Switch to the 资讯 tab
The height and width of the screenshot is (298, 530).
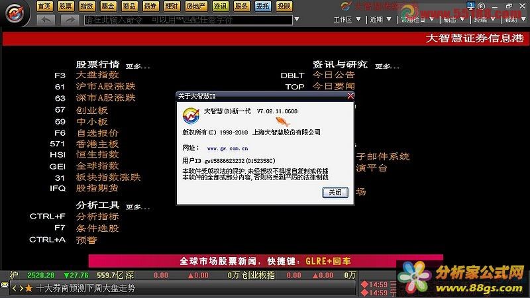(x=221, y=6)
